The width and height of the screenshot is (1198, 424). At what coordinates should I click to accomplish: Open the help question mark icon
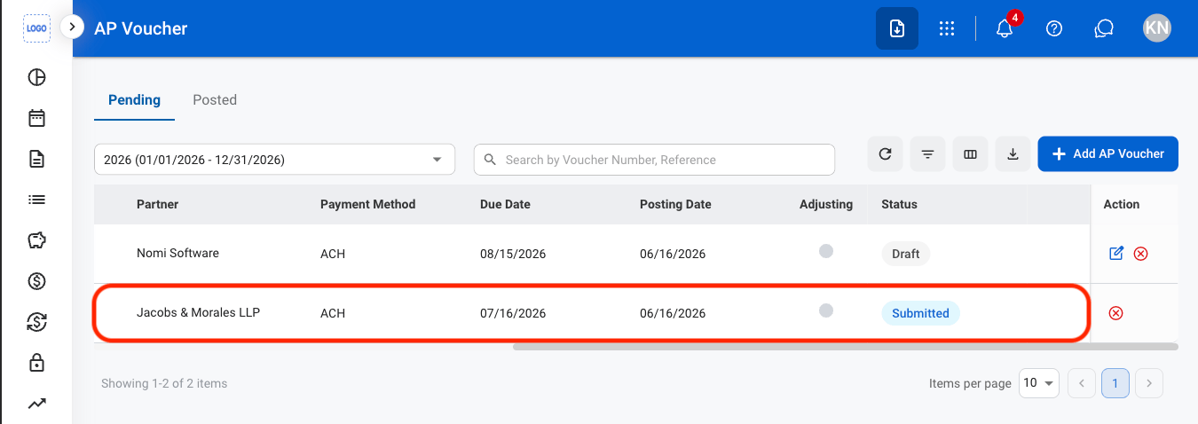(x=1054, y=28)
